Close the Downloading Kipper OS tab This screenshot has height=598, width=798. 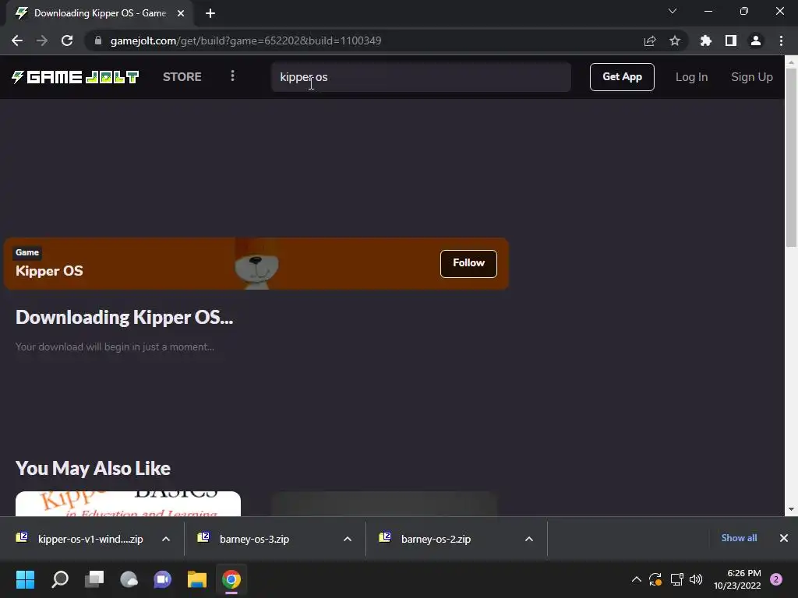click(181, 13)
